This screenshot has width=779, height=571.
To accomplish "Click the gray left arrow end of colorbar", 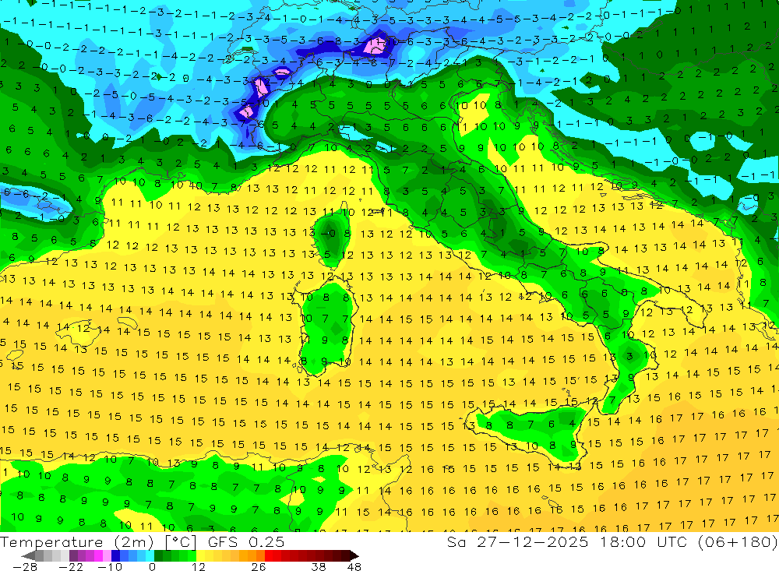I will (x=29, y=555).
